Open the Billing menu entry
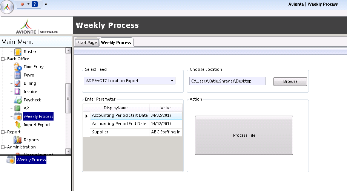 [30, 83]
